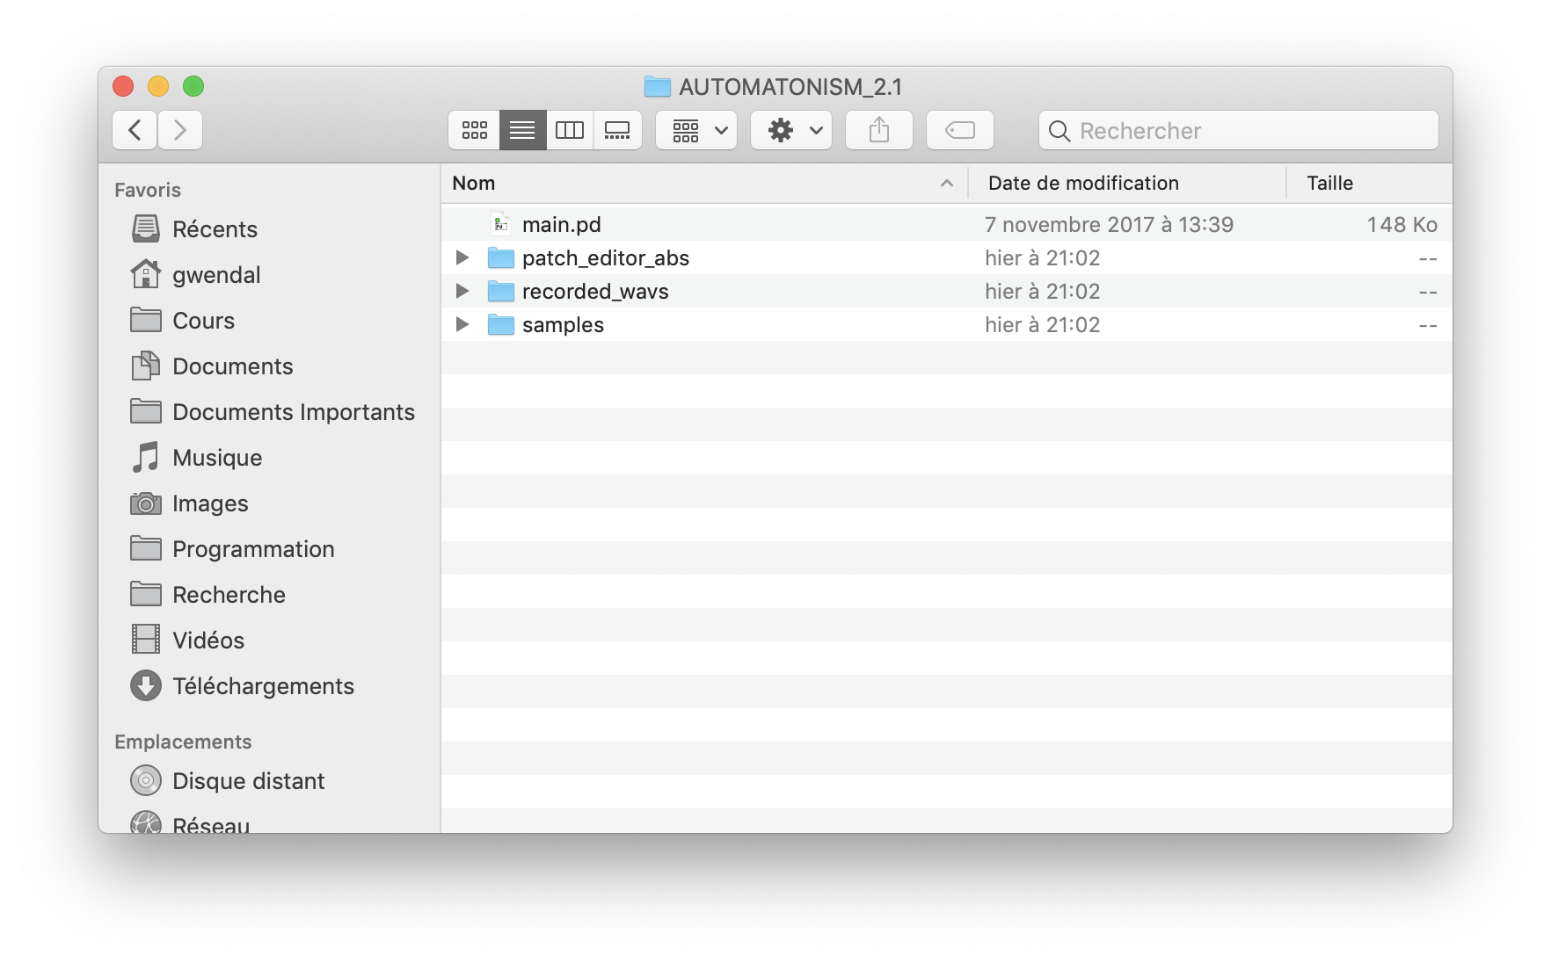Click the film strip icon beside Vidéos
Viewport: 1551px width, 963px height.
click(146, 639)
